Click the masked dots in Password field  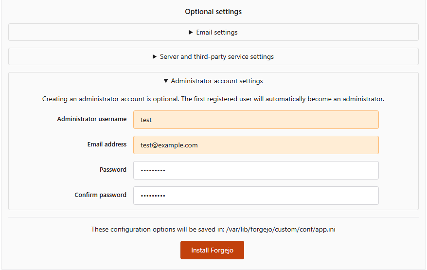(x=153, y=170)
